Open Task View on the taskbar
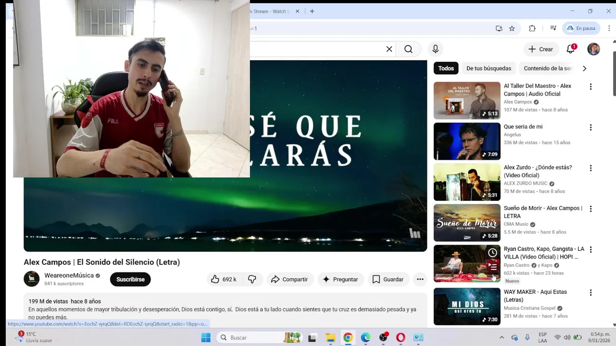The height and width of the screenshot is (346, 616). pyautogui.click(x=312, y=337)
